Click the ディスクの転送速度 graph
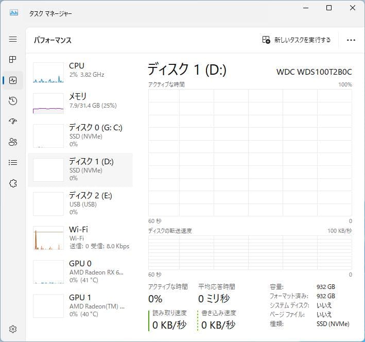This screenshot has height=342, width=365. click(250, 252)
